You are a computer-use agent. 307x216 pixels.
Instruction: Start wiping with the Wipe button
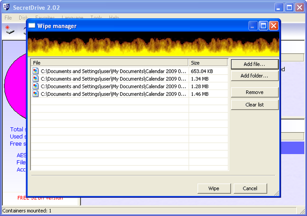click(214, 189)
